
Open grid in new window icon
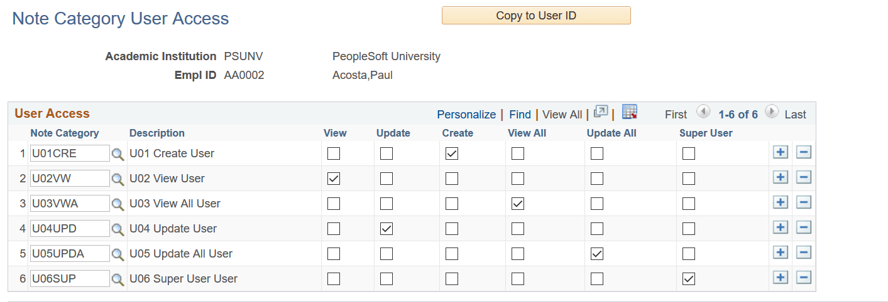click(601, 113)
